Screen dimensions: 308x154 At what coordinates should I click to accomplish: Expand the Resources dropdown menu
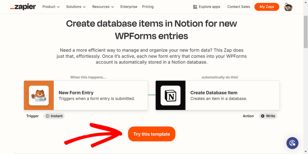[103, 7]
